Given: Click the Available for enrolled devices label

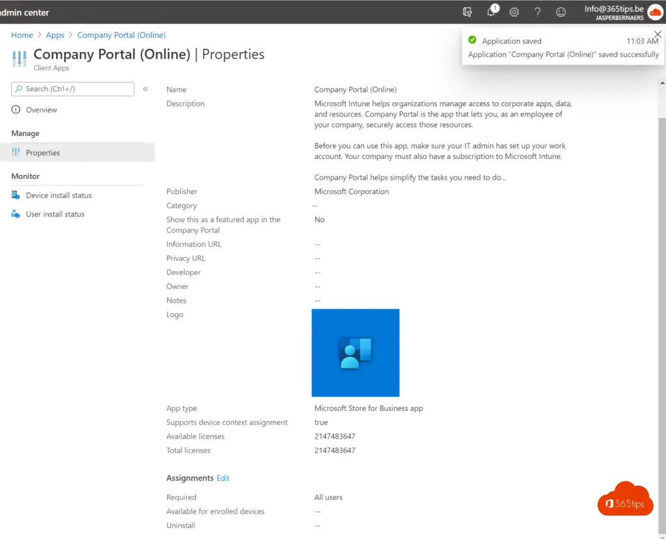Looking at the screenshot, I should pyautogui.click(x=215, y=511).
